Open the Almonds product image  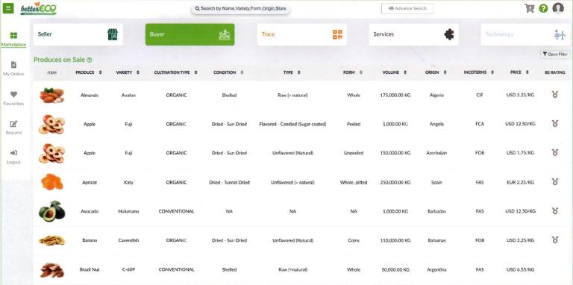click(x=52, y=95)
